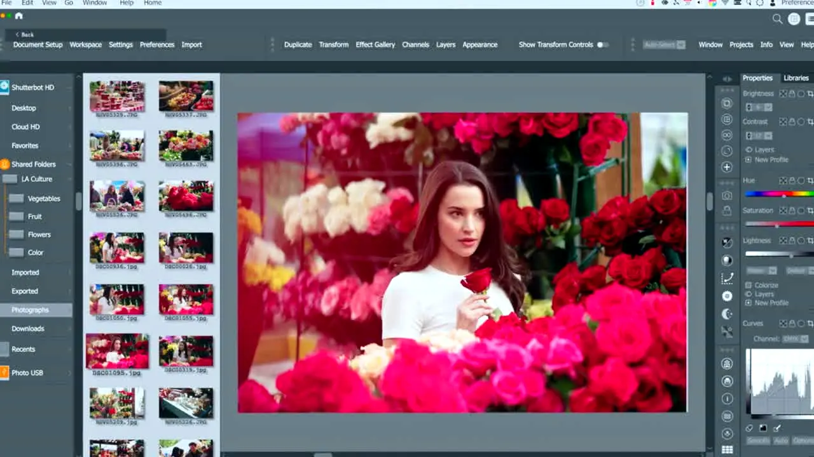The image size is (814, 457).
Task: Switch to the Libraries tab
Action: pyautogui.click(x=796, y=78)
